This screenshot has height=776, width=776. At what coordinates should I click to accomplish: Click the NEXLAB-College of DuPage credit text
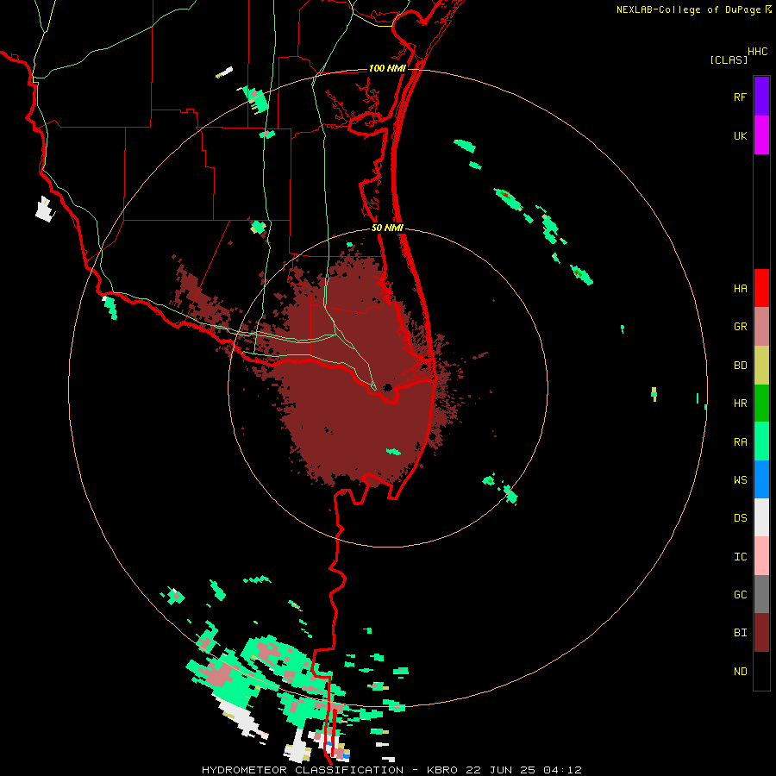[x=688, y=9]
